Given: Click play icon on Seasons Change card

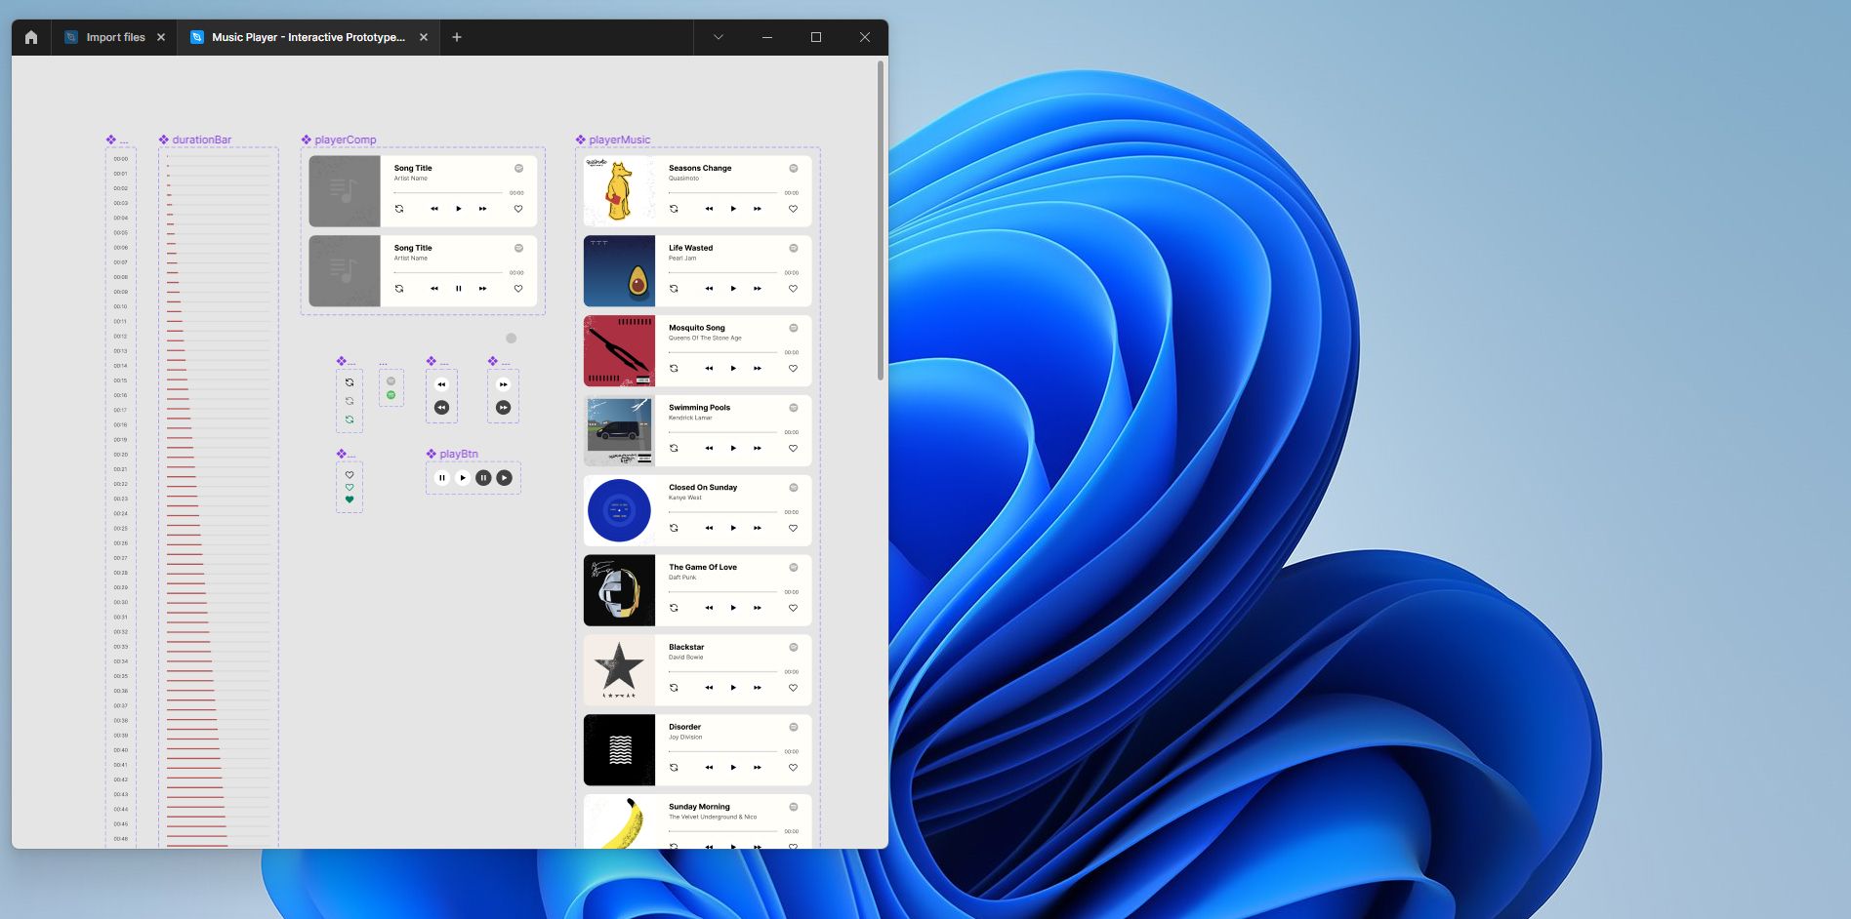Looking at the screenshot, I should click(x=733, y=209).
